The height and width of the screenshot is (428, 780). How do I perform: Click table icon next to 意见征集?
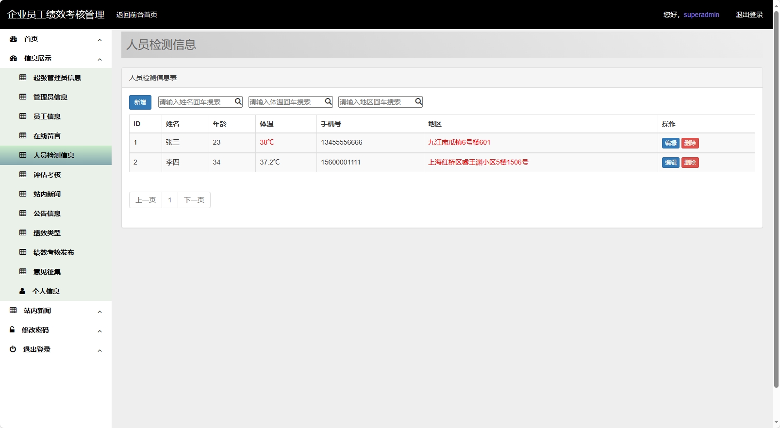pos(23,272)
